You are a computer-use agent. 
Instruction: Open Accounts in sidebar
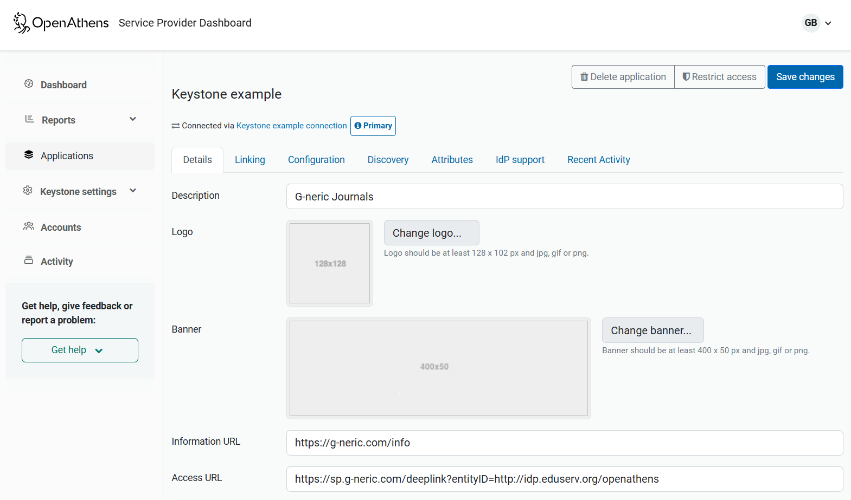(x=61, y=228)
